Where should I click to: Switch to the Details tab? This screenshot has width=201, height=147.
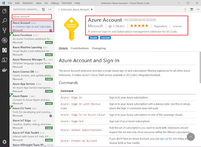tap(63, 48)
